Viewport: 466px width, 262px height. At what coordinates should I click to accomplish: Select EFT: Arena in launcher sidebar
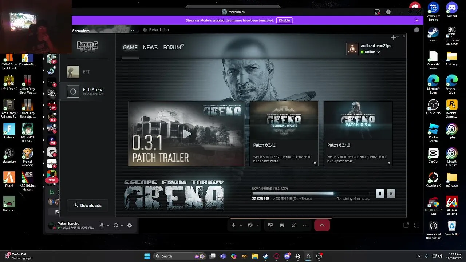coord(87,91)
